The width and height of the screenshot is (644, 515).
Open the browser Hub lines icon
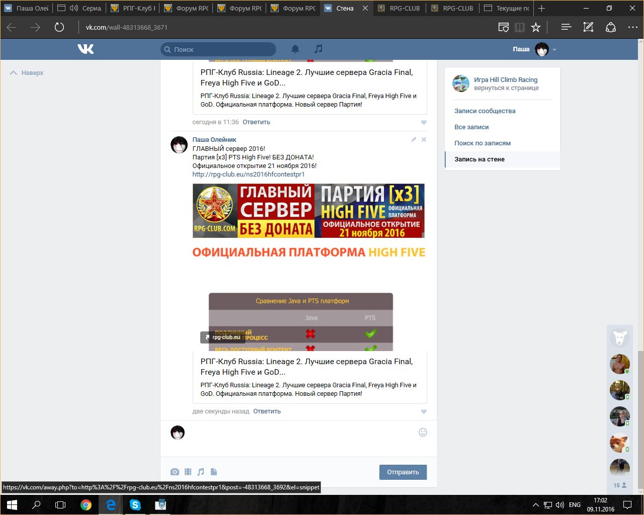point(566,27)
